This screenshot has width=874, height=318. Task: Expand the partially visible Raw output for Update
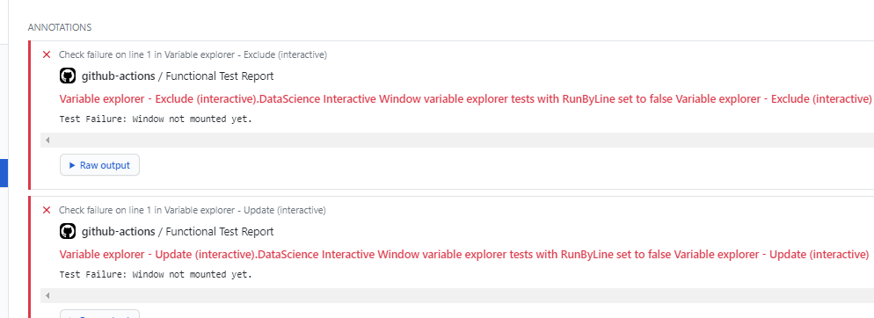point(99,314)
